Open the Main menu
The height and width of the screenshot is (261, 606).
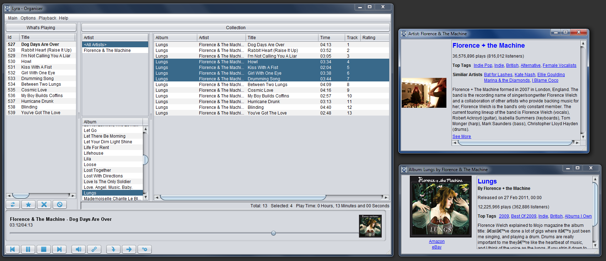[x=13, y=18]
